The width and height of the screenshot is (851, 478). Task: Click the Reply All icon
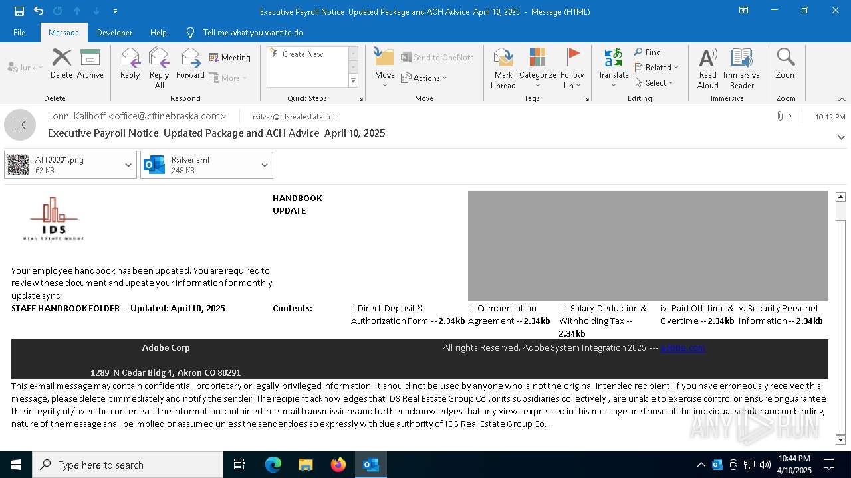point(160,68)
